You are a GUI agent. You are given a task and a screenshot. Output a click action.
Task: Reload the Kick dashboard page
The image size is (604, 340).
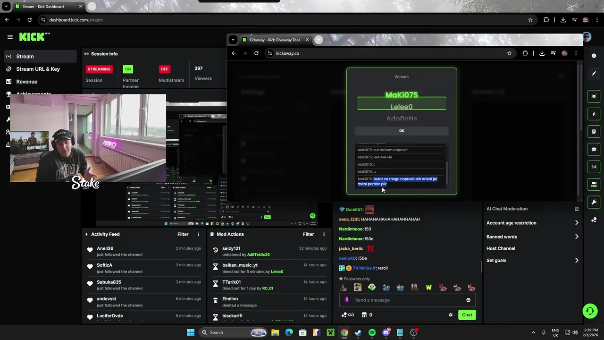(x=29, y=20)
